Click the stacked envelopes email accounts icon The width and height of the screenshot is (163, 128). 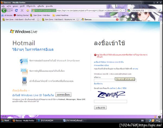24,71
